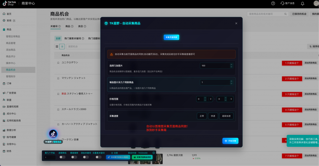
Task: Click the 客户消息 headset icon
Action: pos(282,3)
